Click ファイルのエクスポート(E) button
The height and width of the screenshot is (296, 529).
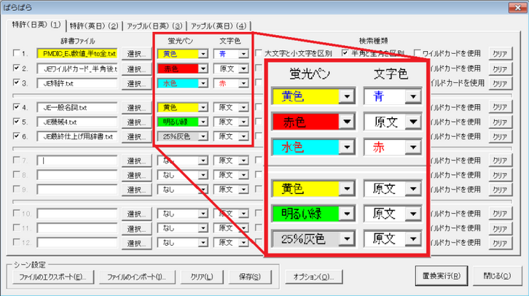point(50,278)
